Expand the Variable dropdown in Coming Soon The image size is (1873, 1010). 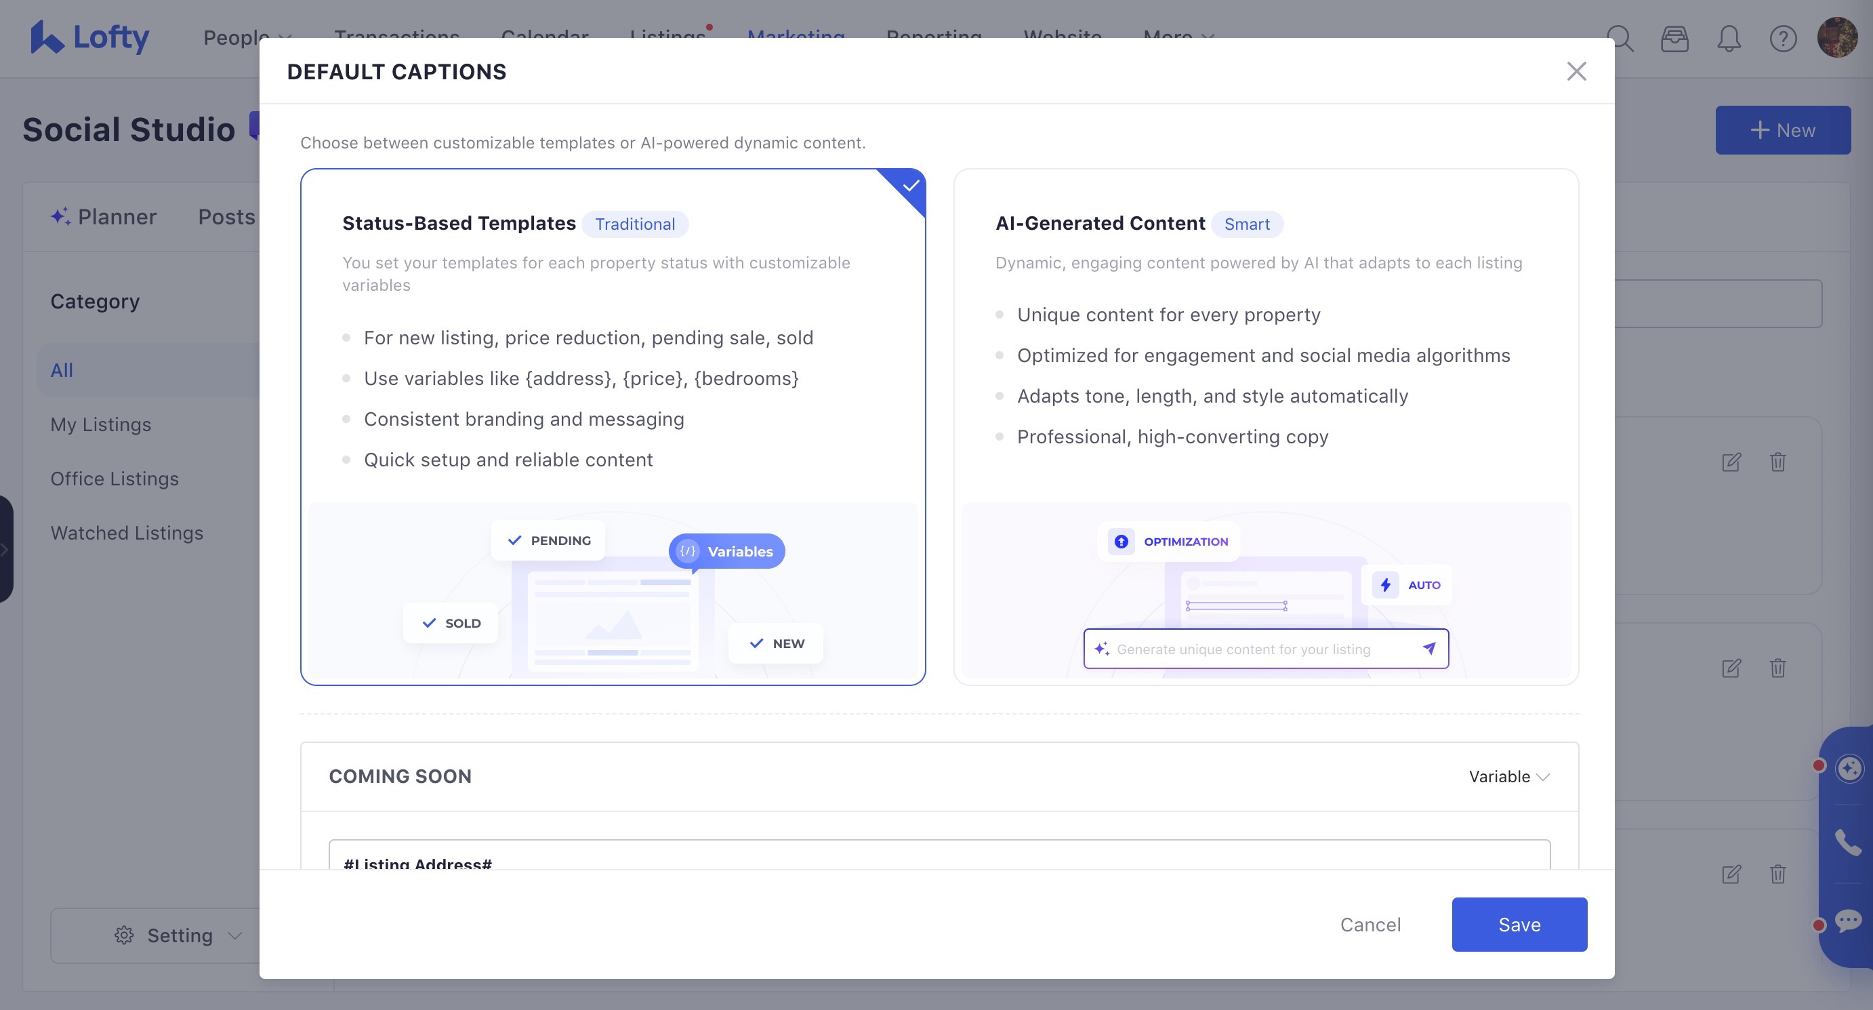coord(1508,777)
